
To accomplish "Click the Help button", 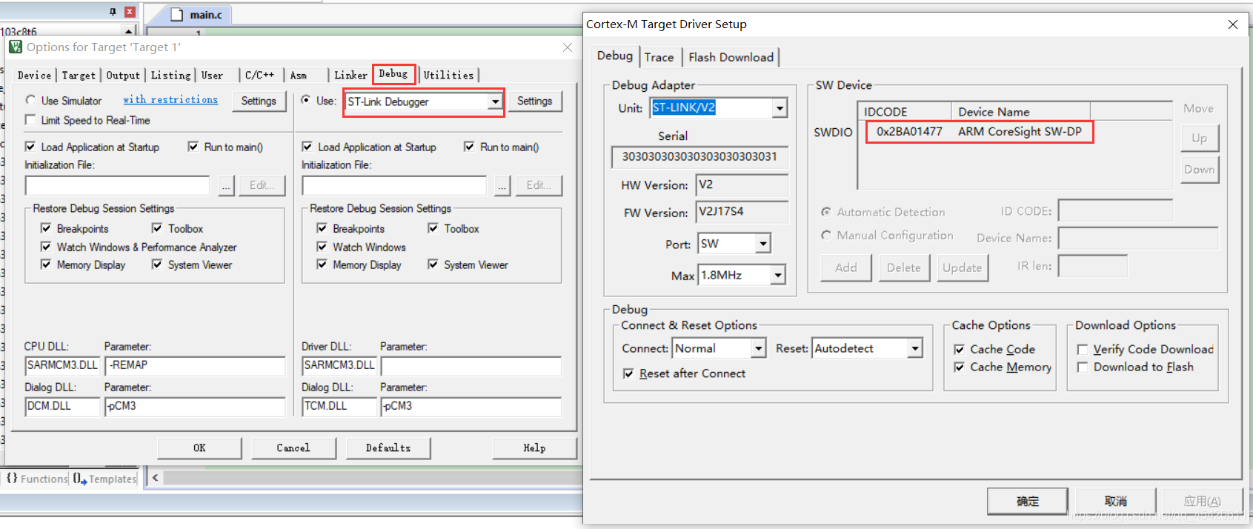I will tap(534, 448).
